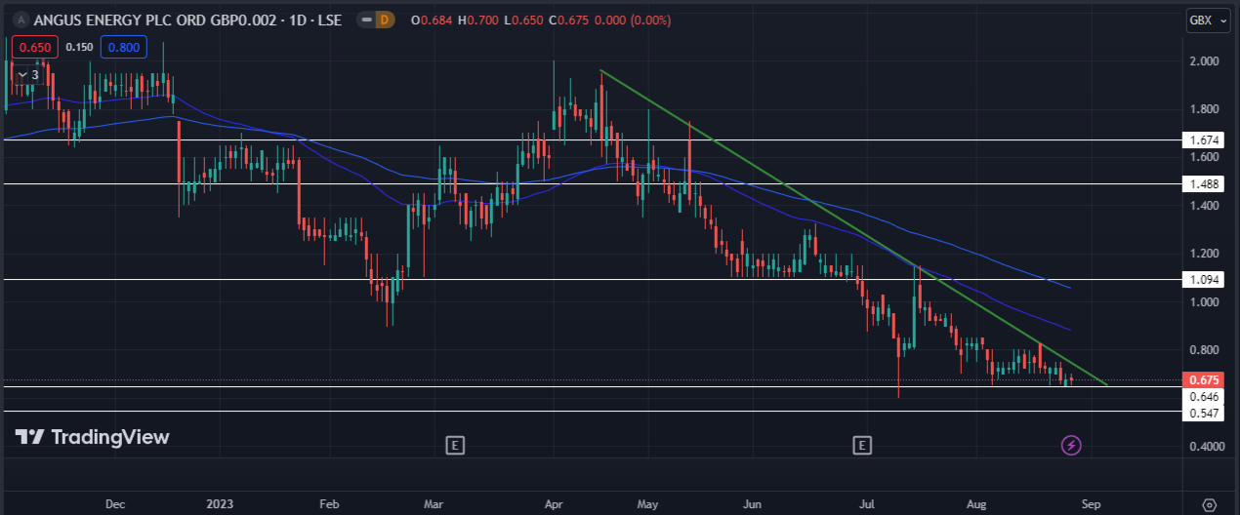Click the 1.000 price scale tick
The width and height of the screenshot is (1240, 515).
[x=1205, y=302]
